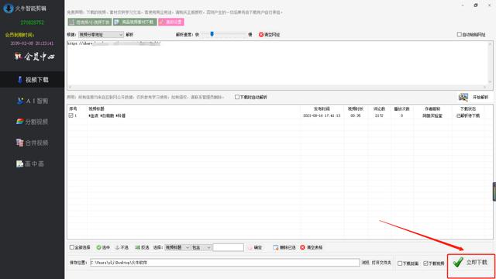Viewport: 496px width, 279px height.
Task: Open 合并视频 in the sidebar
Action: pyautogui.click(x=33, y=143)
